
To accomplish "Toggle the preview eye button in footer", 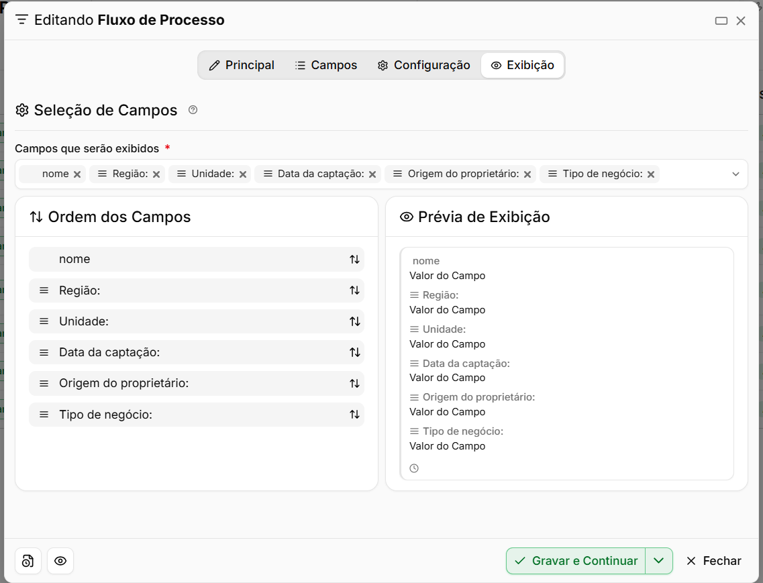I will pyautogui.click(x=60, y=561).
